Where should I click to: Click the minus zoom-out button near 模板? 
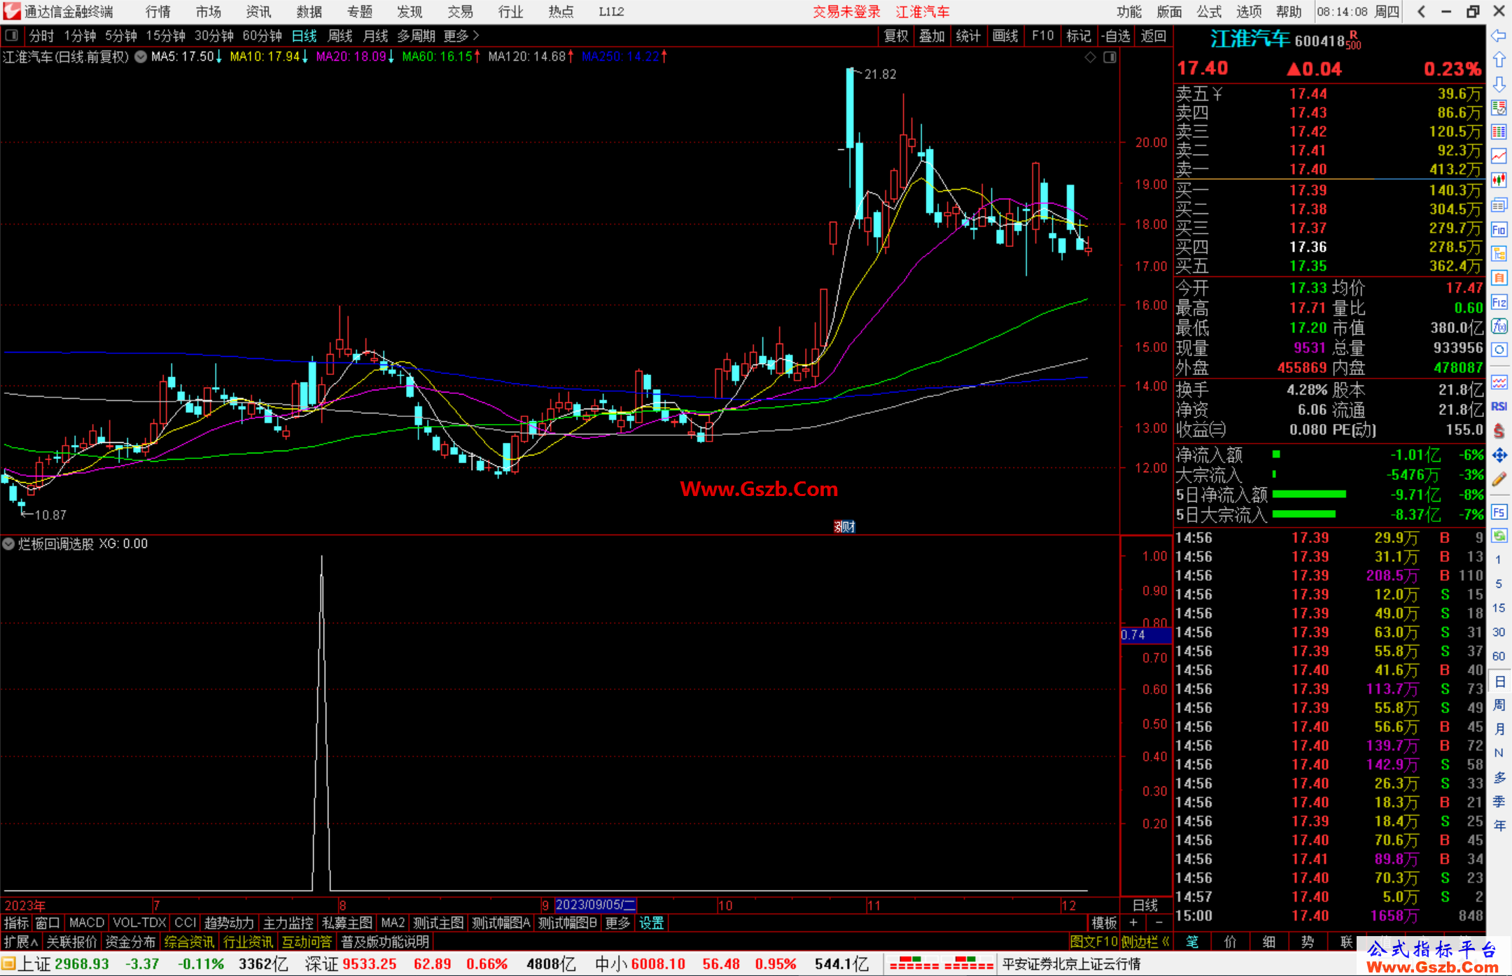coord(1158,924)
